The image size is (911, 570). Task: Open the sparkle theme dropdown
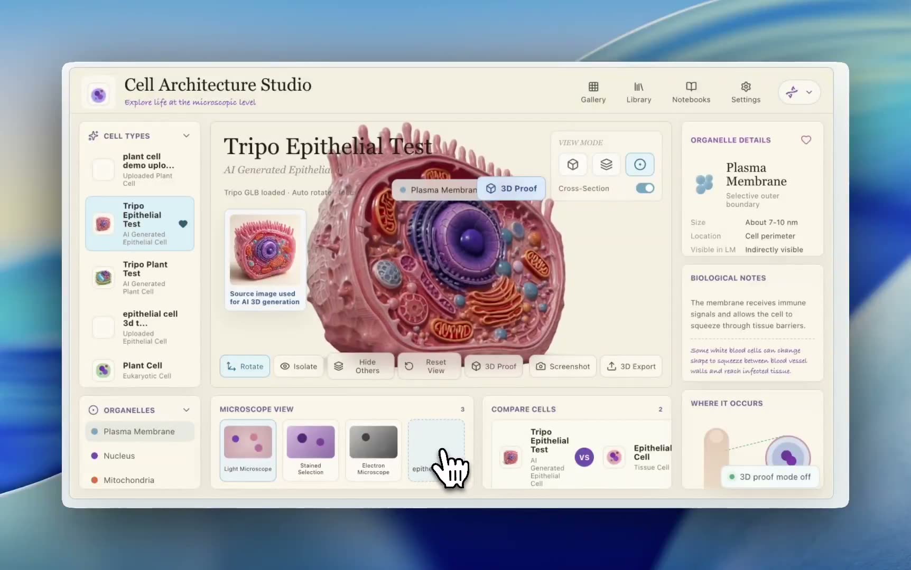click(x=799, y=92)
